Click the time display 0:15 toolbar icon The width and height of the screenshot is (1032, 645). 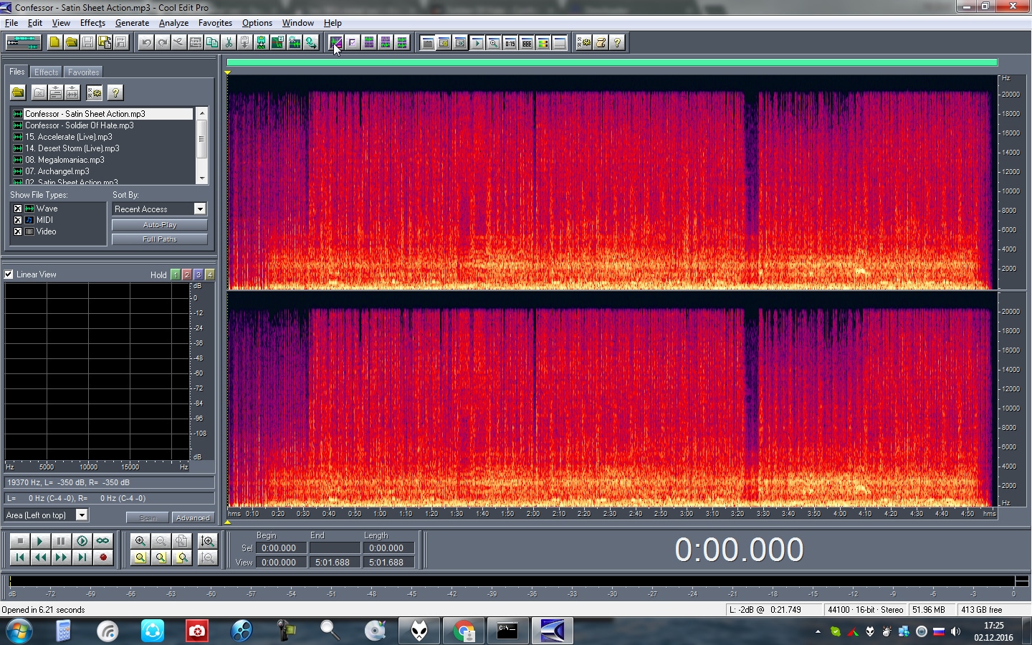point(510,42)
